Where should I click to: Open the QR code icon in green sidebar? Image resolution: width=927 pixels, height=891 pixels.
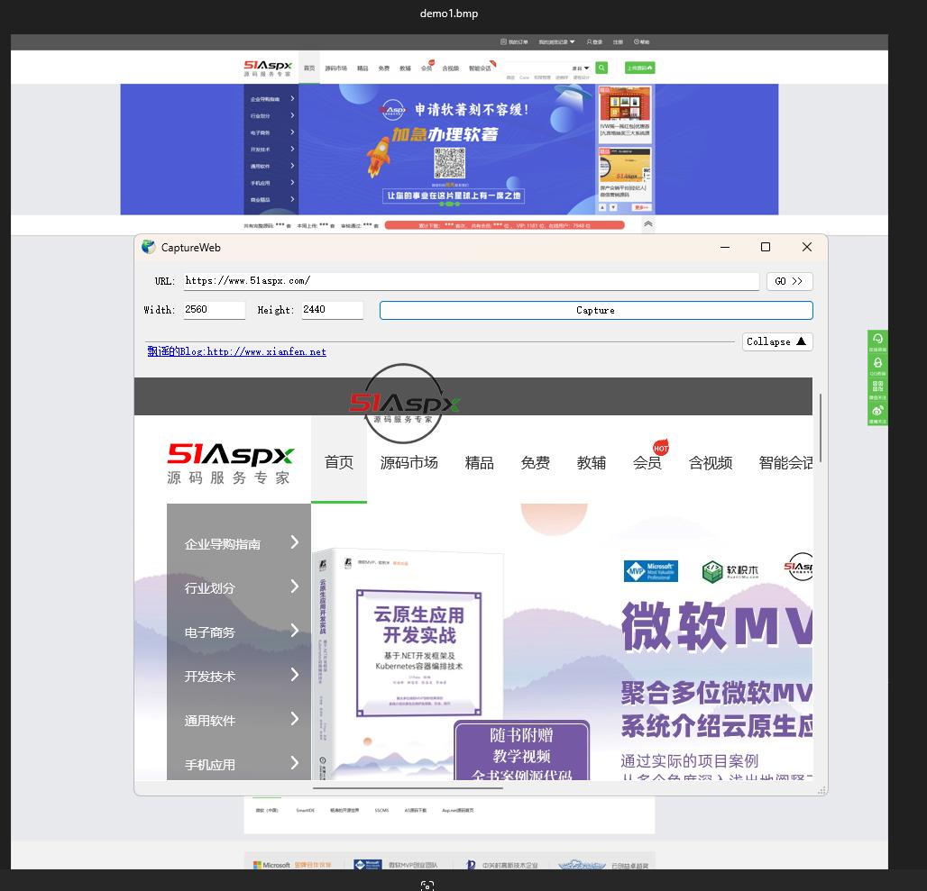pos(877,386)
